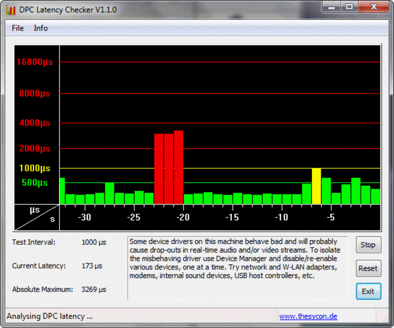Click the resize grip in the status bar
The width and height of the screenshot is (394, 328).
tap(385, 319)
